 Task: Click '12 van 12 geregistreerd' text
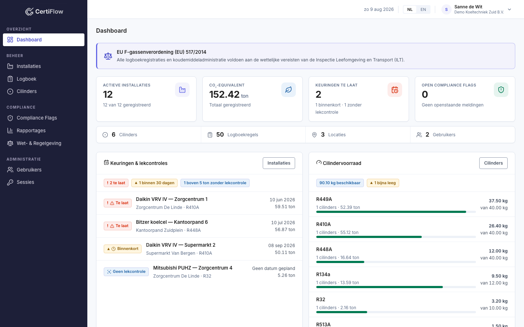tap(127, 105)
